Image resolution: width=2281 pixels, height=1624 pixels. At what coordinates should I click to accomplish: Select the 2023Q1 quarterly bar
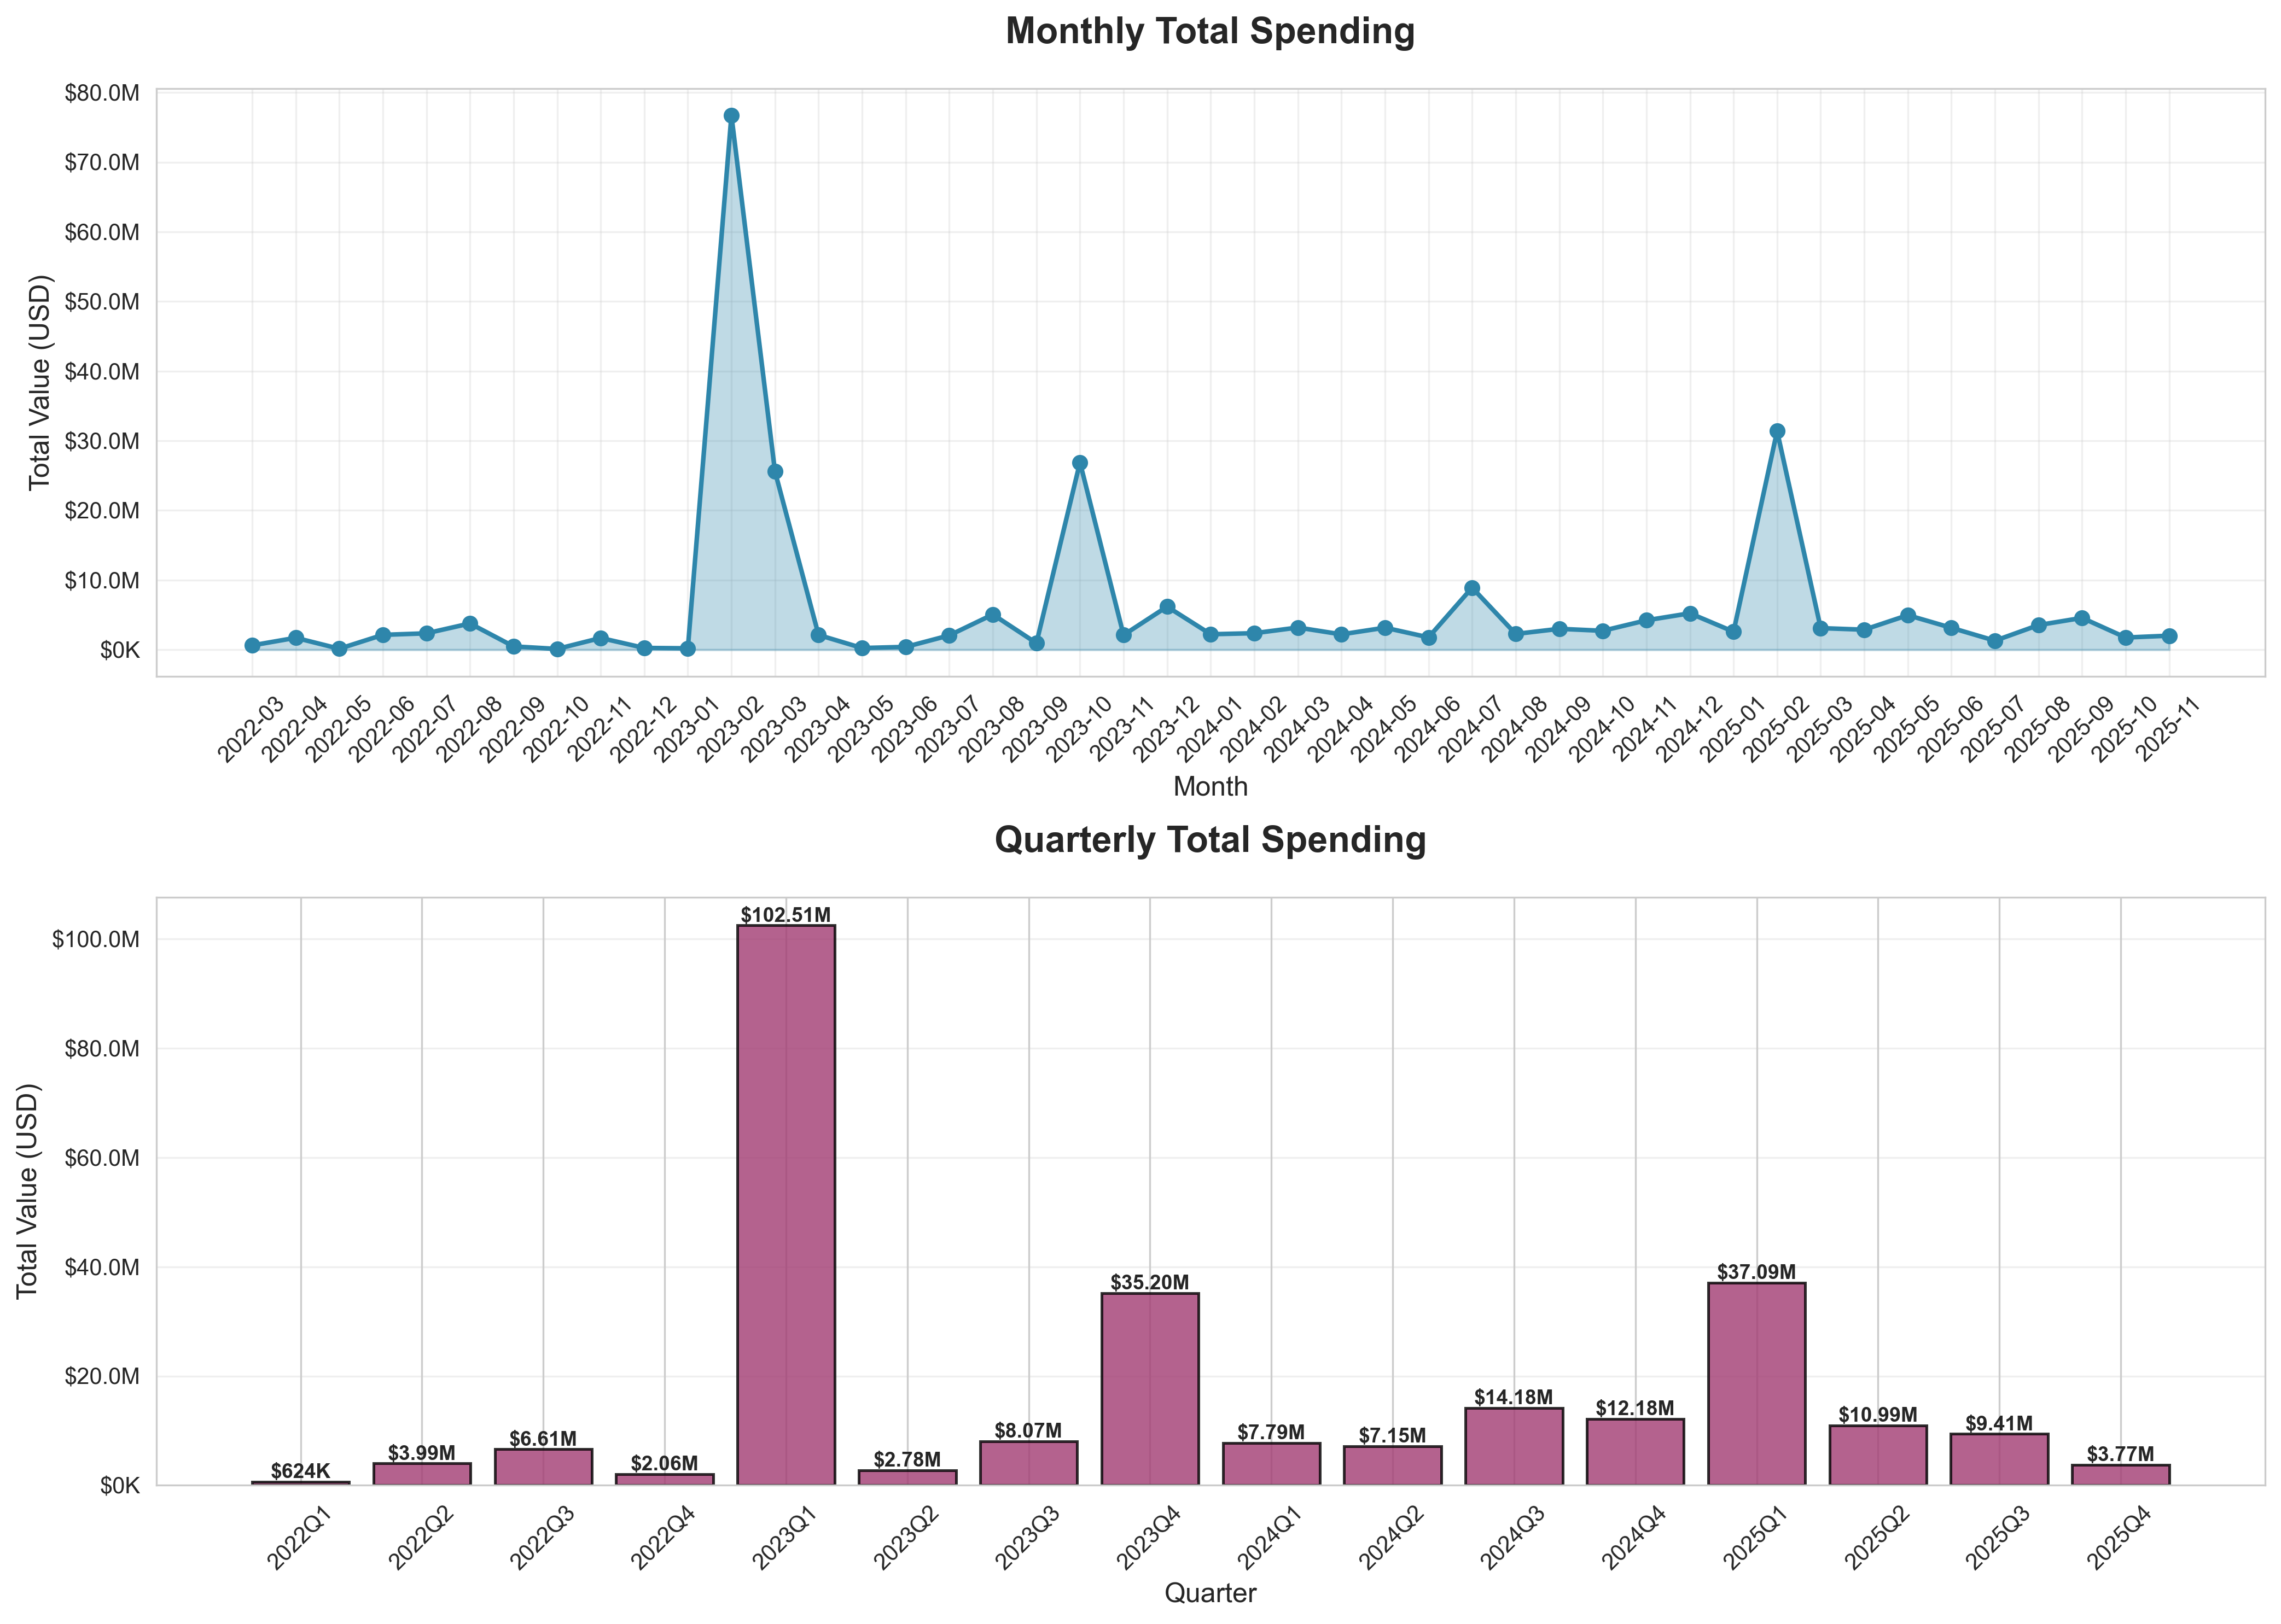[785, 1204]
